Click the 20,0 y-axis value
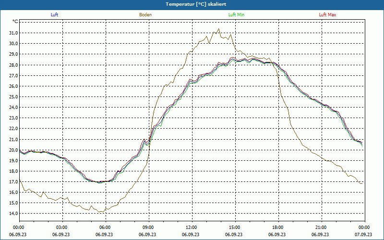 (x=13, y=150)
